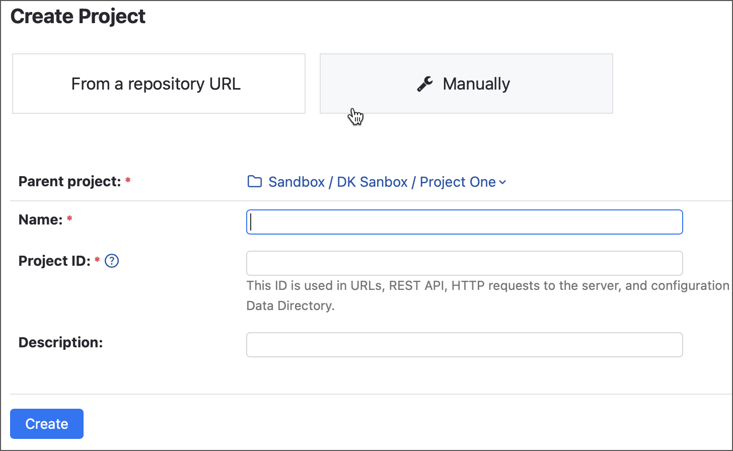The image size is (733, 451).
Task: Toggle project creation mode to Manually
Action: pos(466,84)
